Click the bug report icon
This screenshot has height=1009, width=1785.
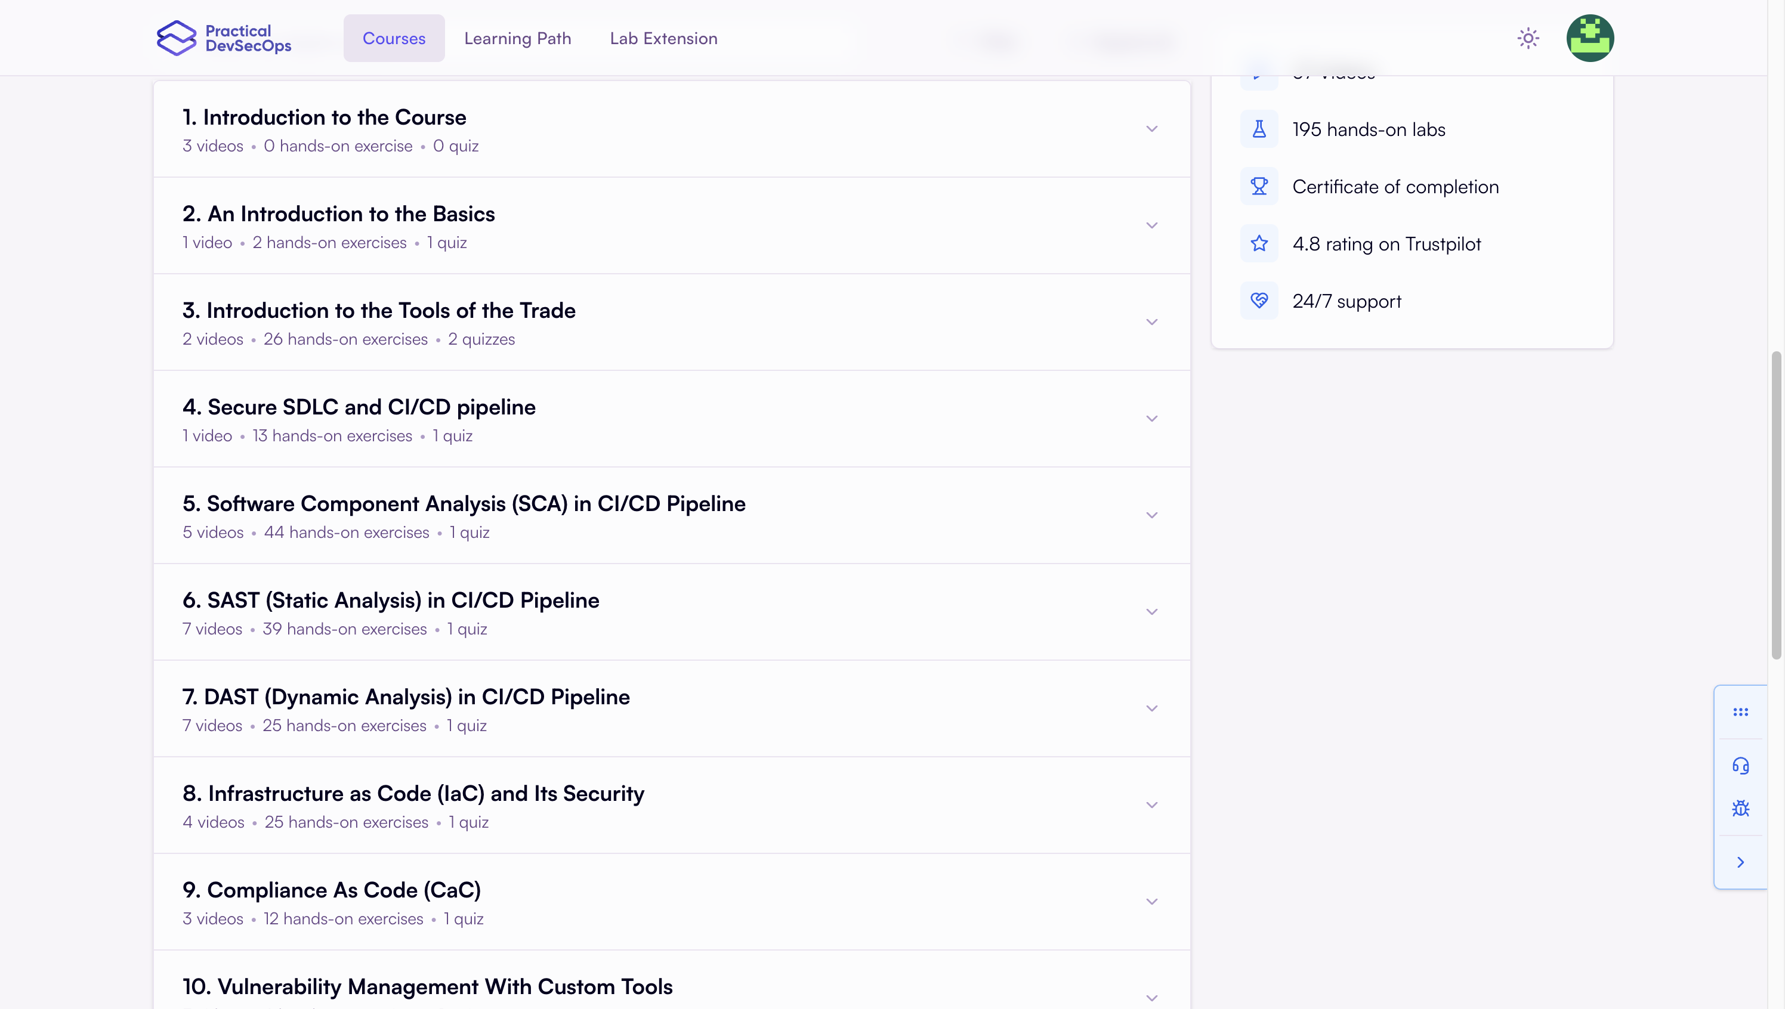point(1740,809)
